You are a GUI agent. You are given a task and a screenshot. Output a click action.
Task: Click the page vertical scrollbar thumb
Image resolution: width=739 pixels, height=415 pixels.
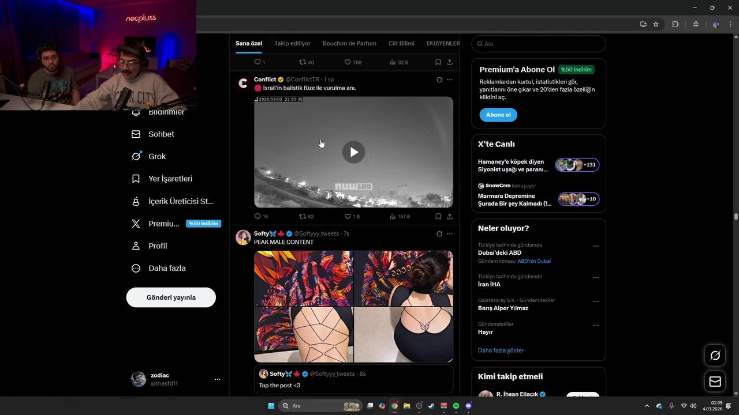coord(736,217)
